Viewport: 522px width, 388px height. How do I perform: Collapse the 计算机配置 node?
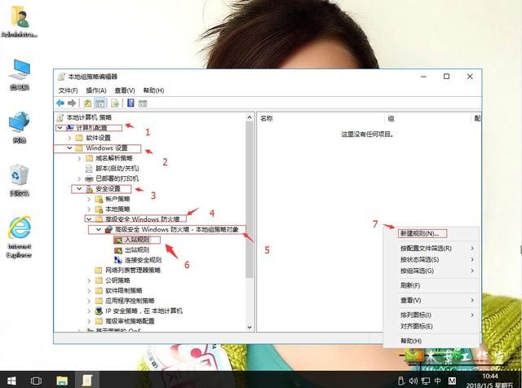[x=60, y=128]
